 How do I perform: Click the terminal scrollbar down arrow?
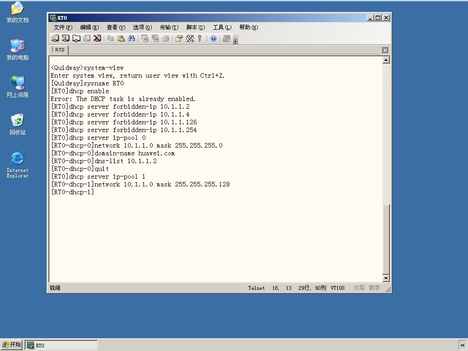coord(386,278)
